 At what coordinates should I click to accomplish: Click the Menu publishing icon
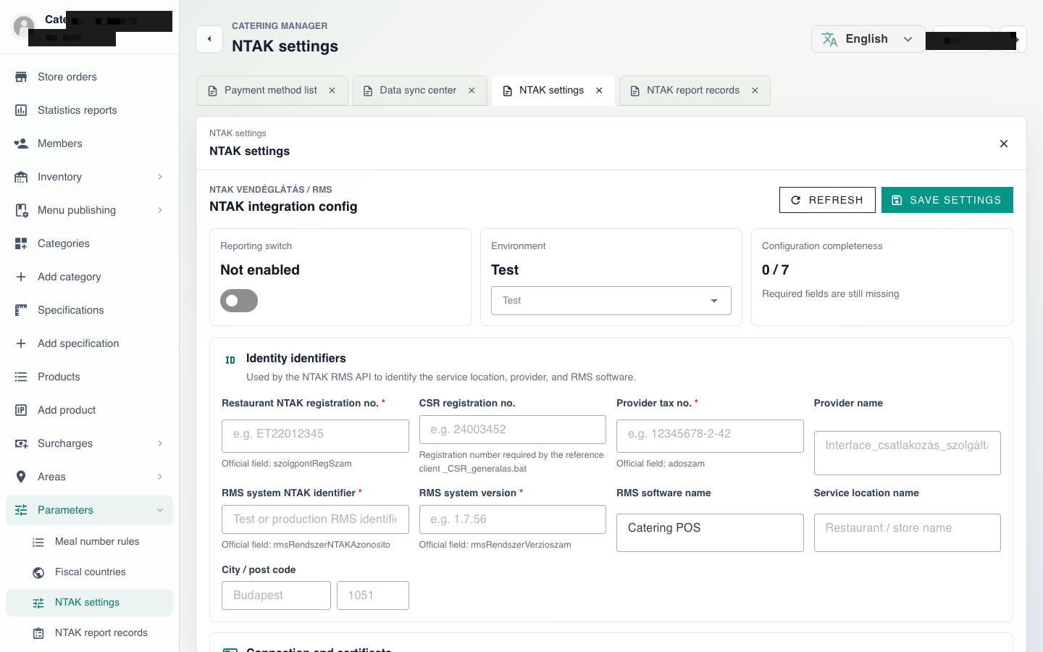point(21,210)
